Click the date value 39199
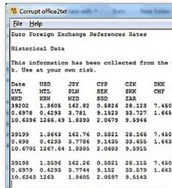 20,135
